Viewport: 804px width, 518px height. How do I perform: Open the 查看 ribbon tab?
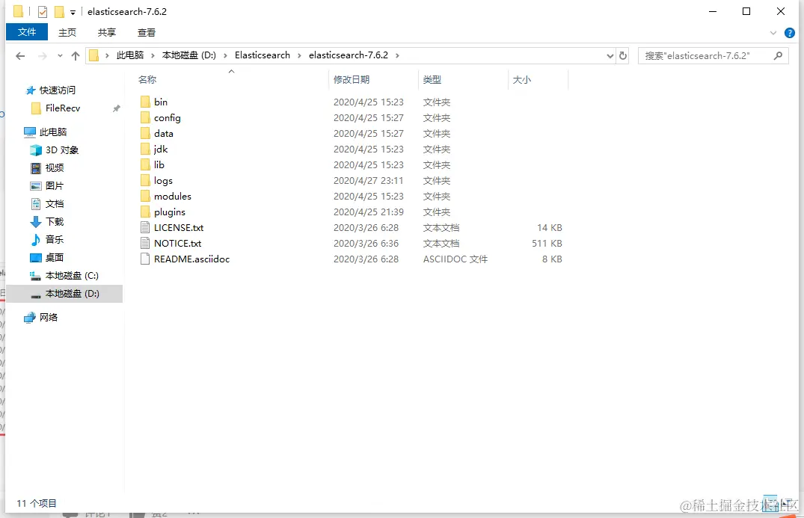click(x=146, y=33)
